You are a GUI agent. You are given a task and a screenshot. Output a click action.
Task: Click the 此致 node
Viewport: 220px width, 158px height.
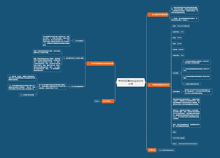tap(174, 132)
